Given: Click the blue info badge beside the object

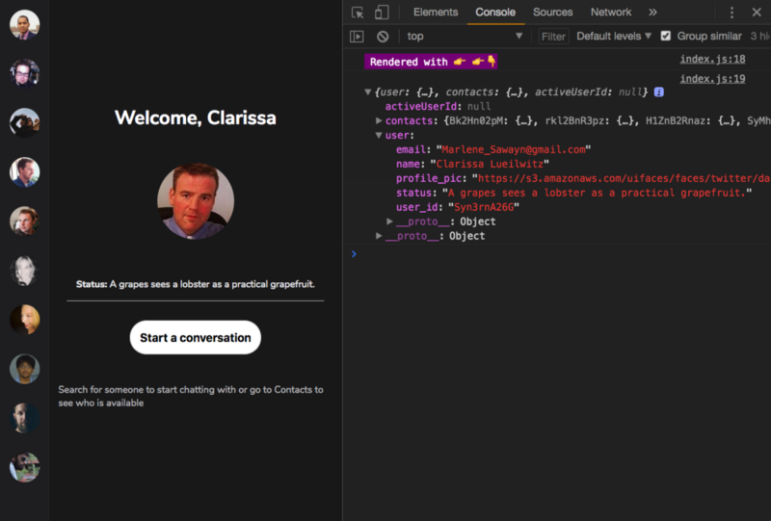Looking at the screenshot, I should 659,91.
